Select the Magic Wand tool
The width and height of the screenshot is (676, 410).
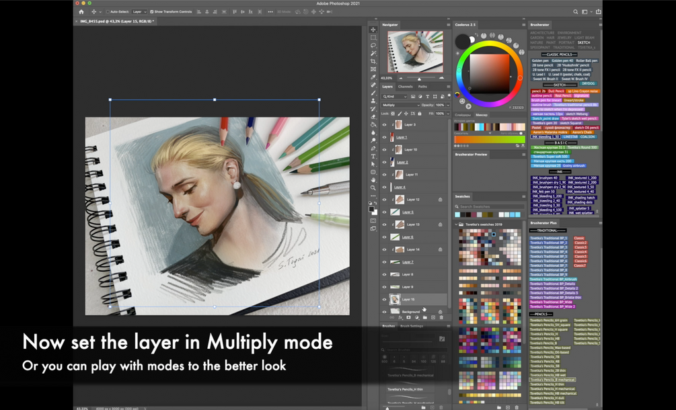pos(373,53)
